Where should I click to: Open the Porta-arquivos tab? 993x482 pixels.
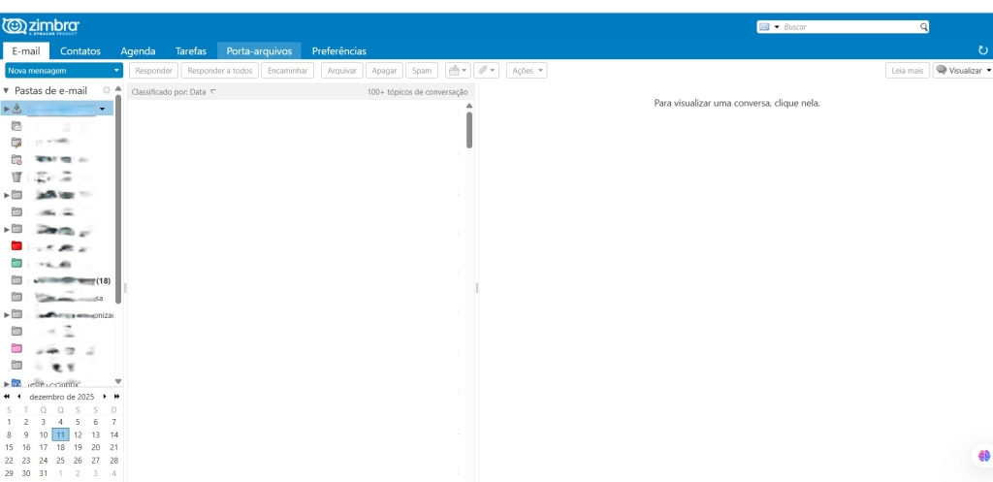[x=258, y=50]
